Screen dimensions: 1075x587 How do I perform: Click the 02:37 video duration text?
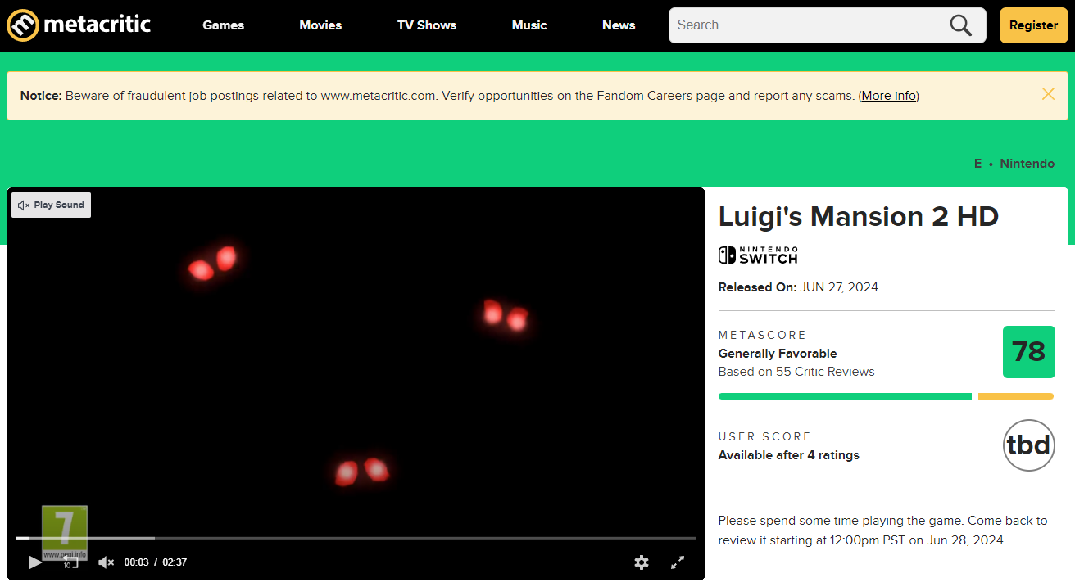(x=175, y=562)
